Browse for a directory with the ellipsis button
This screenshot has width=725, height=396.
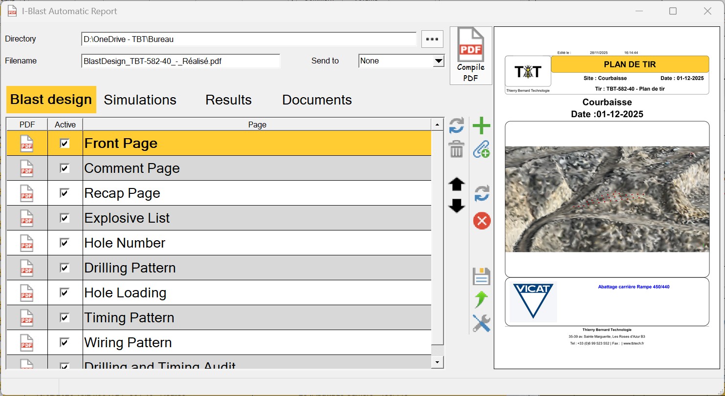[432, 39]
